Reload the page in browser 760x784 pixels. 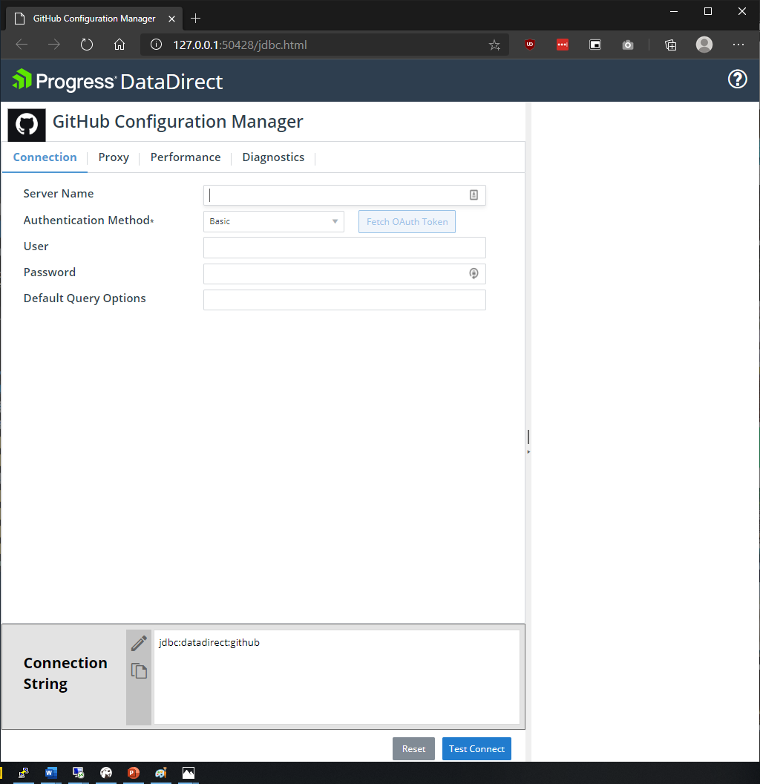pyautogui.click(x=87, y=45)
